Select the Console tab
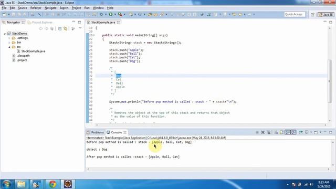 pos(117,132)
